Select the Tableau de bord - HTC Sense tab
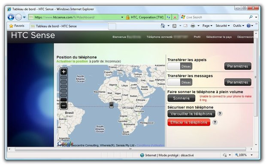Viewport: 266px width, 165px height. [69, 26]
